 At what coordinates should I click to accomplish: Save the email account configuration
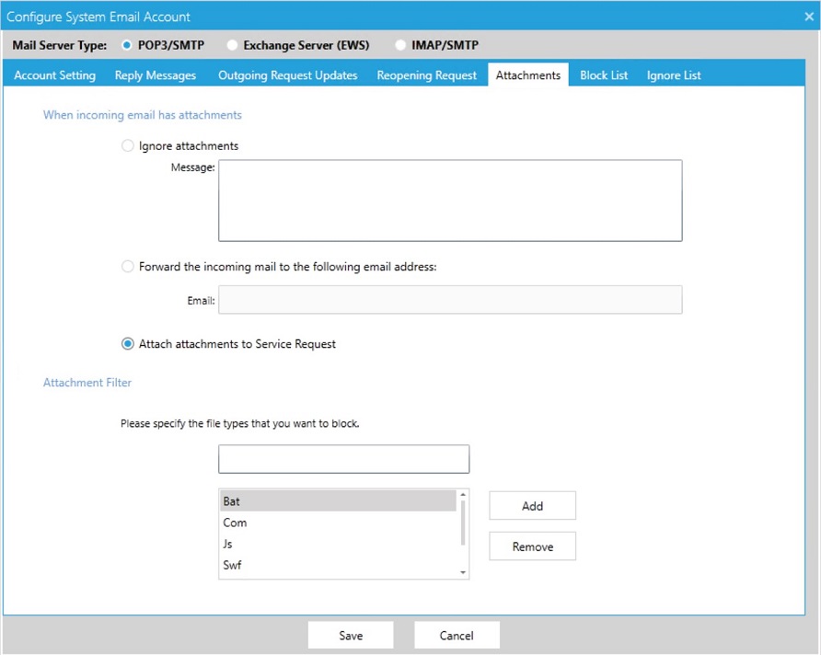[351, 635]
